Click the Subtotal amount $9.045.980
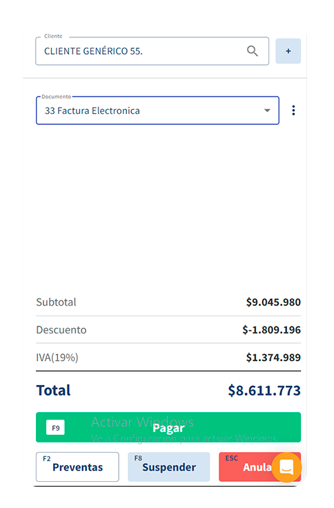Viewport: 334px width, 508px height. coord(273,302)
